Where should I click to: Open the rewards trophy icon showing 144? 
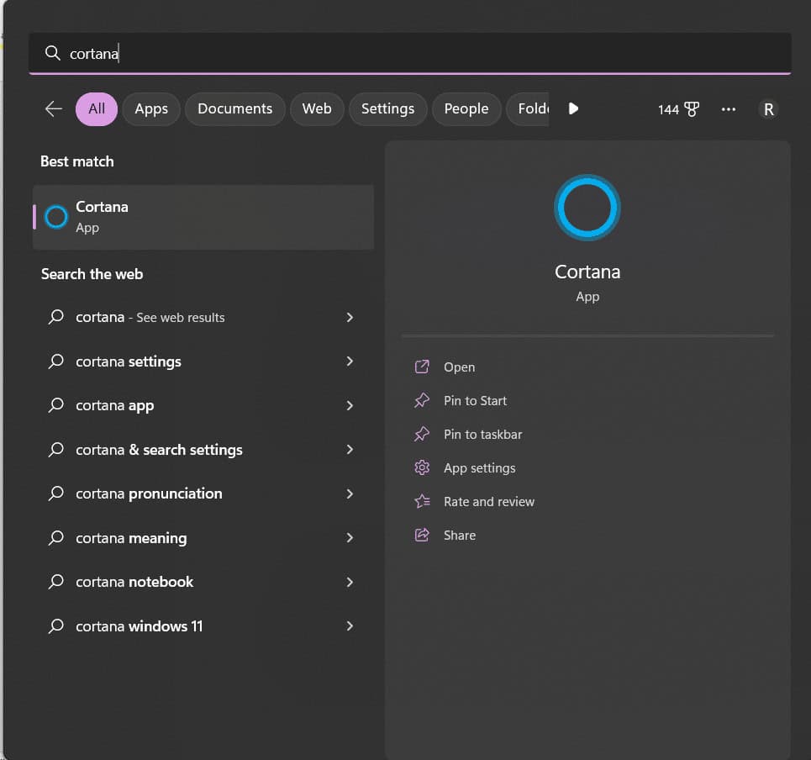(692, 109)
